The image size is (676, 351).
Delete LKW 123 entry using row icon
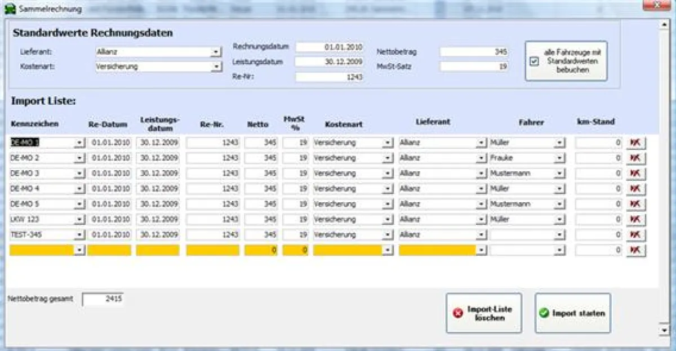(x=636, y=219)
